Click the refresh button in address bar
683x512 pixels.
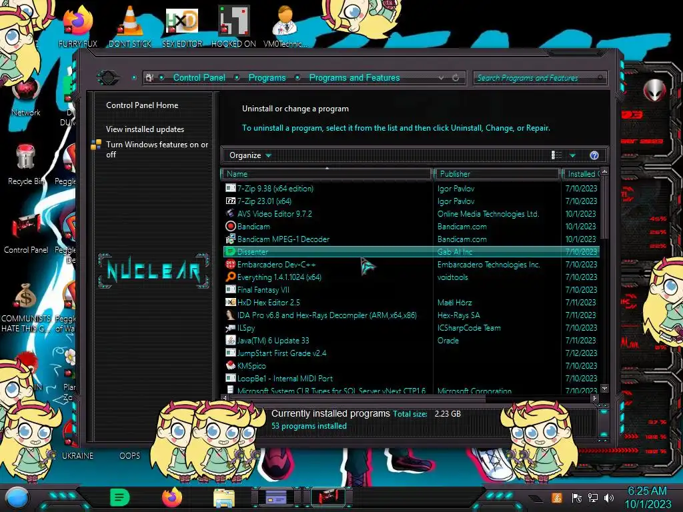(456, 78)
